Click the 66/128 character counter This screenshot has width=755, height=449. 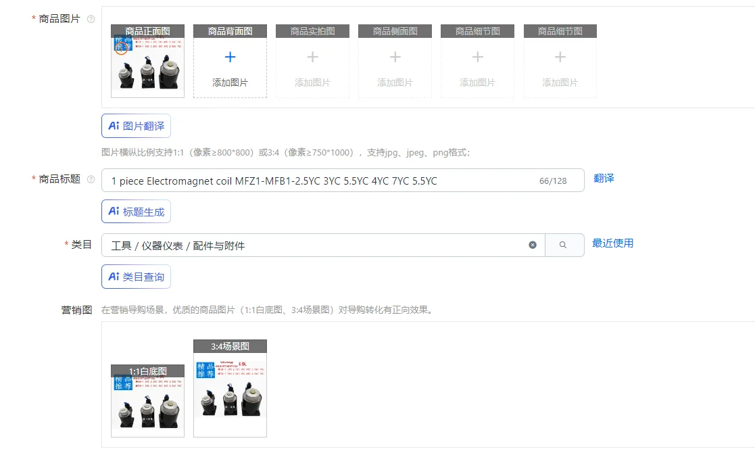click(x=553, y=181)
